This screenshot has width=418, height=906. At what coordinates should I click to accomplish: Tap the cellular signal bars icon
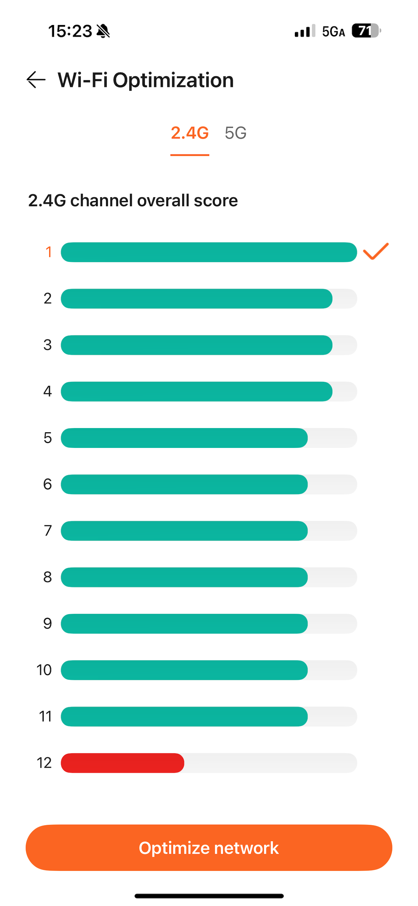[x=305, y=31]
